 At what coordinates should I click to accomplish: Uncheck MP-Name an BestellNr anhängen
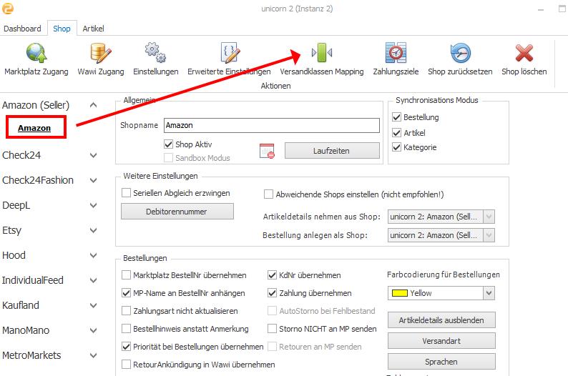tap(126, 293)
